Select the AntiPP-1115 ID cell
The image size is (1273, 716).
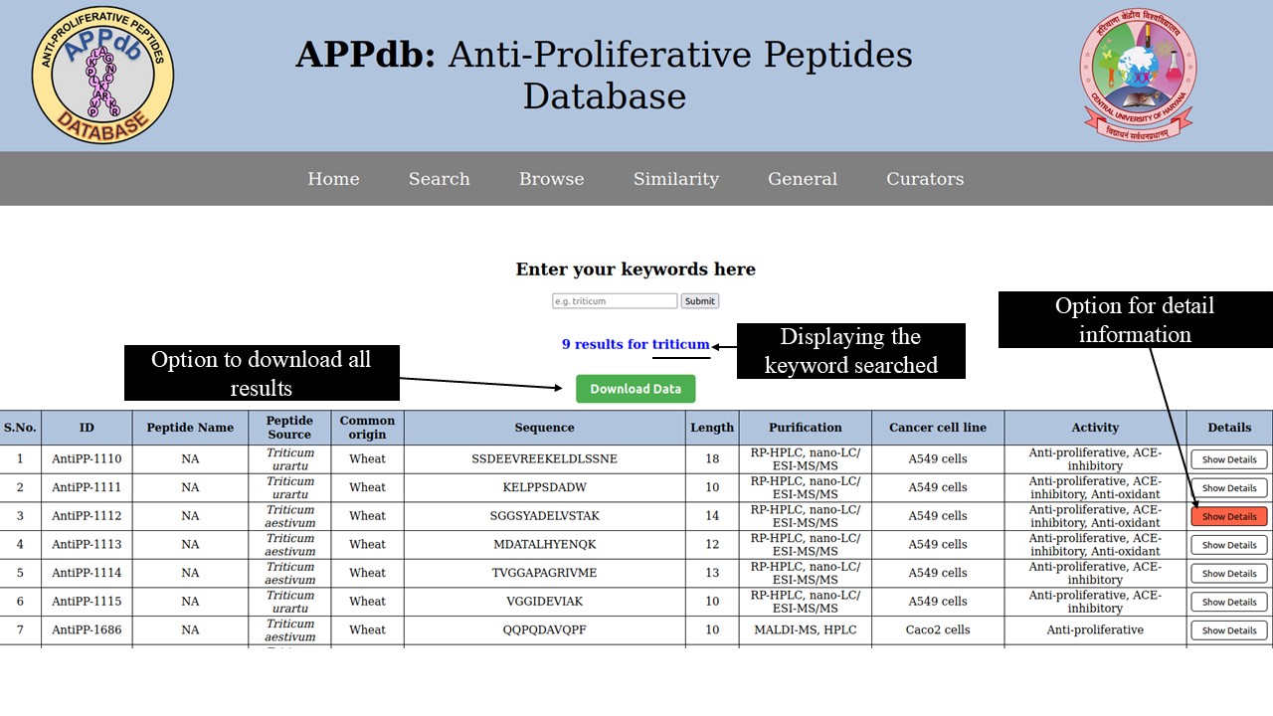(x=87, y=602)
